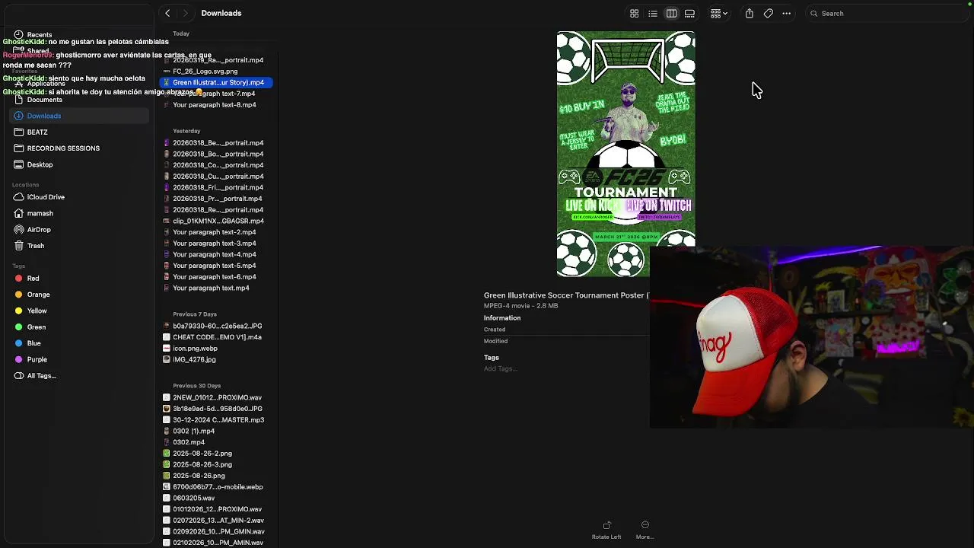
Task: Open More quick actions
Action: coord(645,530)
